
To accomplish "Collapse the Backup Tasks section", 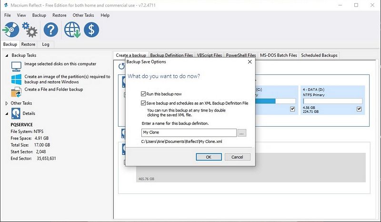I will tap(7, 55).
